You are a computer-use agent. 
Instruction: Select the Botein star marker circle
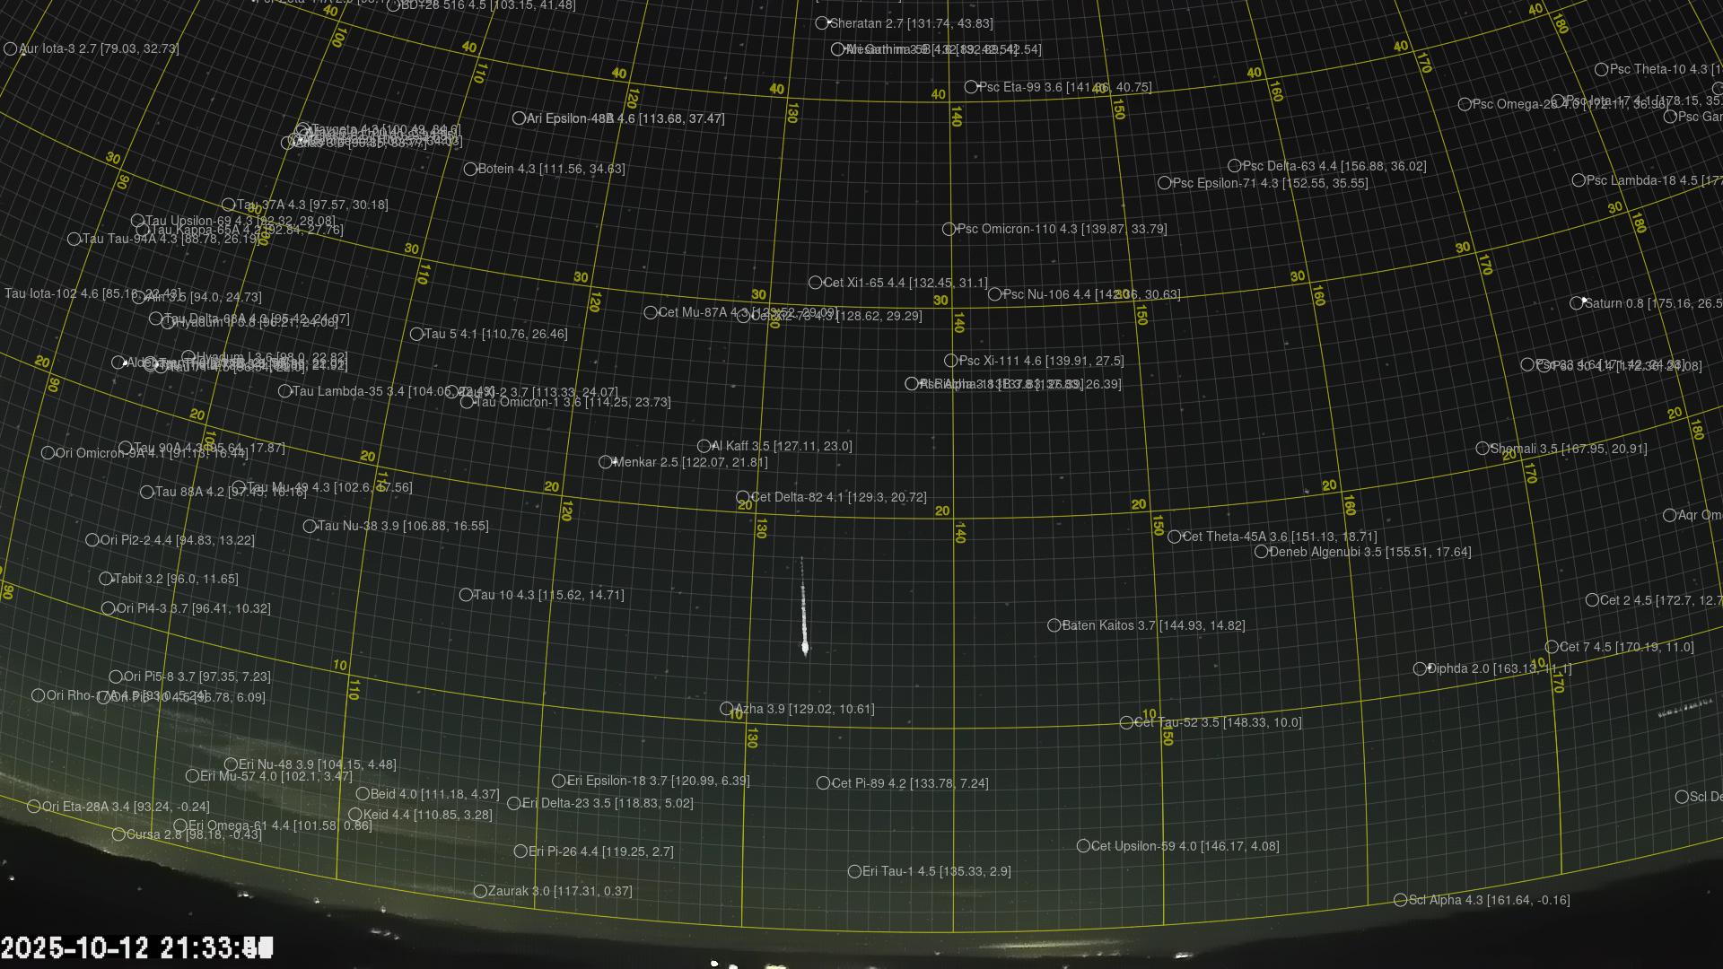pos(470,169)
